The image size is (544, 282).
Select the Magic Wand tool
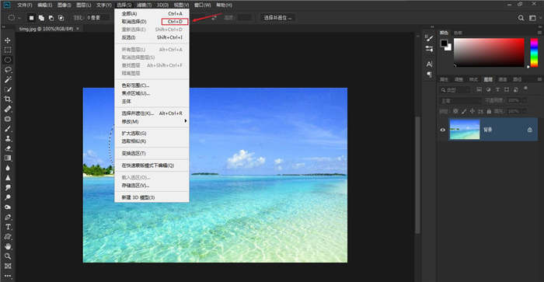pyautogui.click(x=8, y=79)
